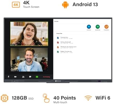Viewport: 113px width, 104px height.
Task: Open the participants list icon
Action: pos(23,77)
